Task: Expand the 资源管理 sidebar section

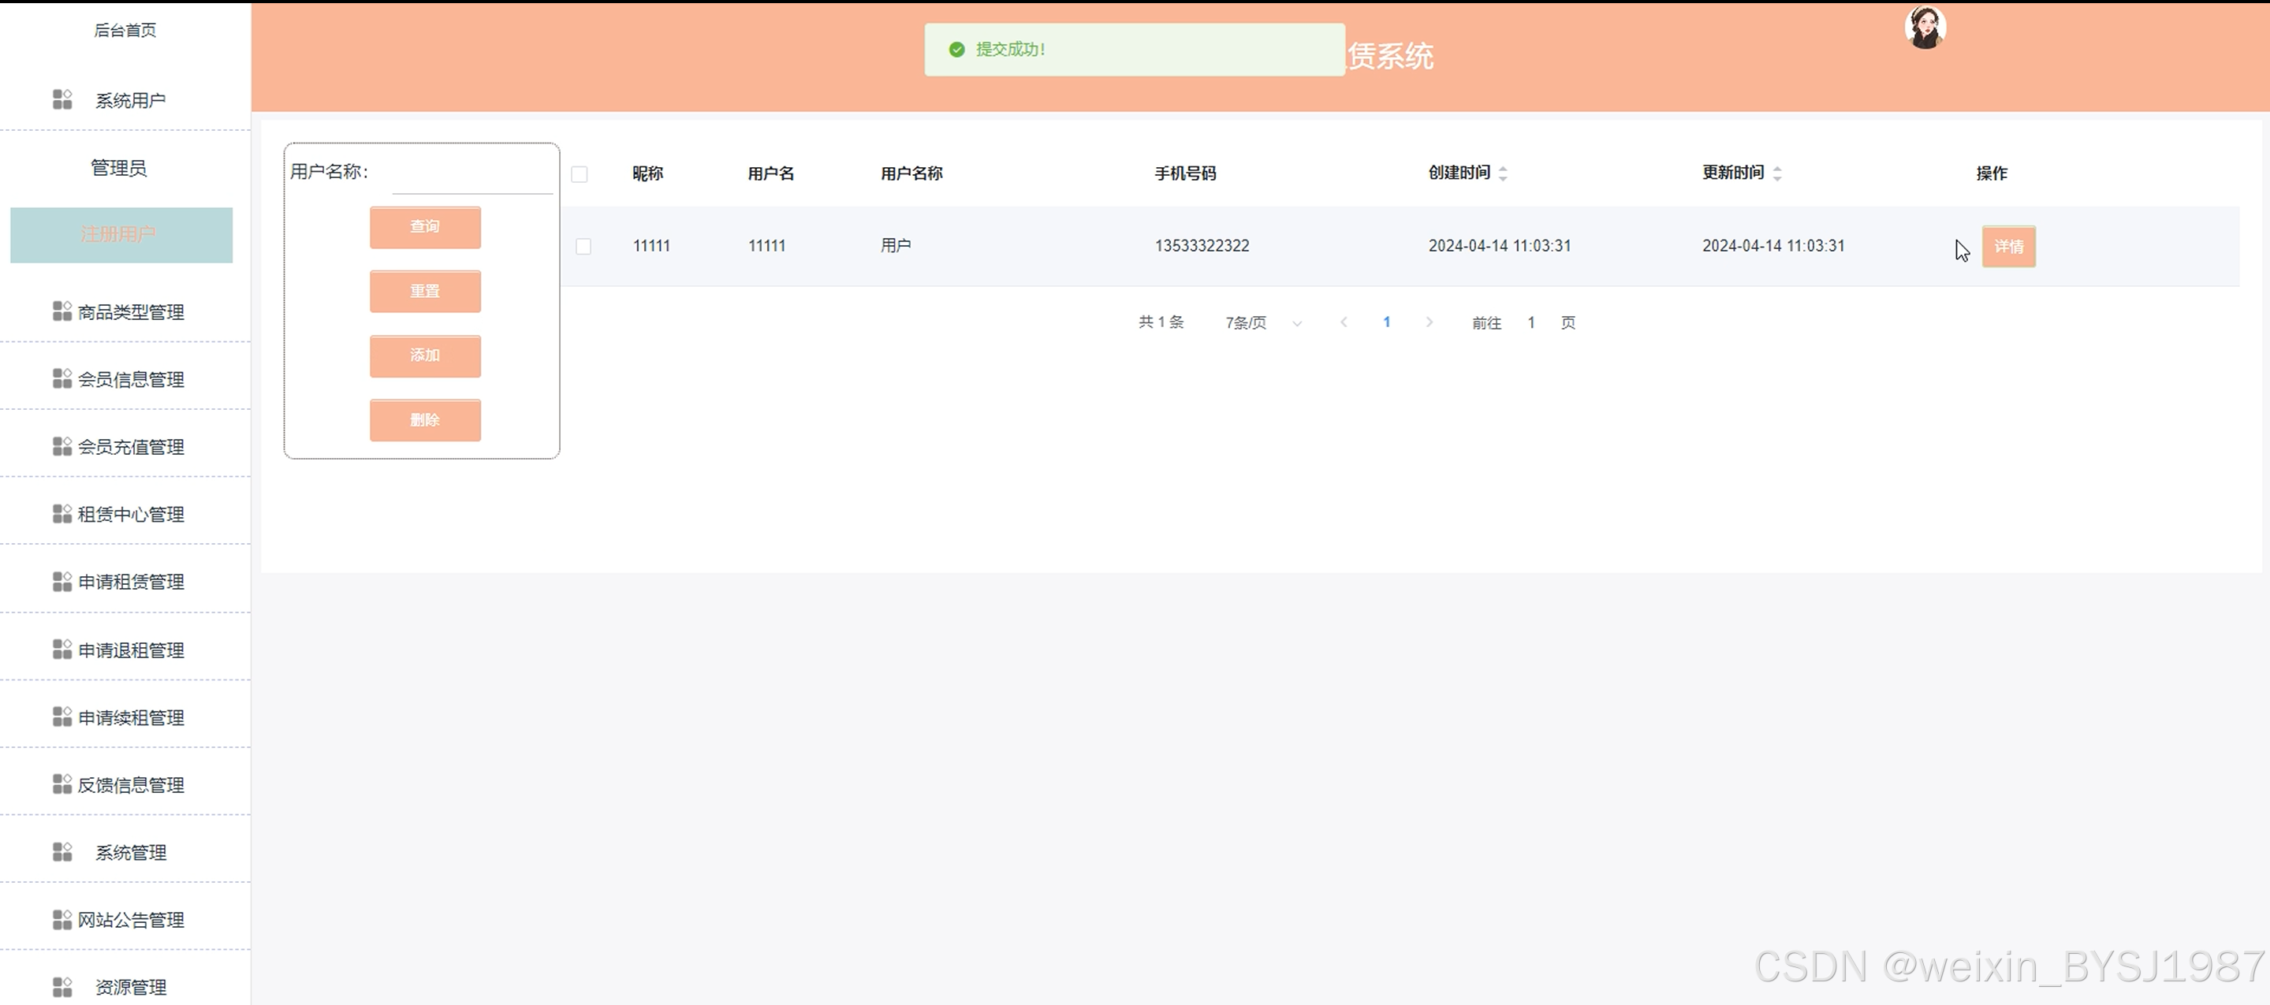Action: pyautogui.click(x=130, y=987)
